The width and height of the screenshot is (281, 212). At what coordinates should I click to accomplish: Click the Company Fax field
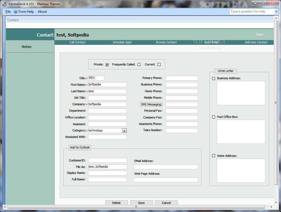pos(182,117)
